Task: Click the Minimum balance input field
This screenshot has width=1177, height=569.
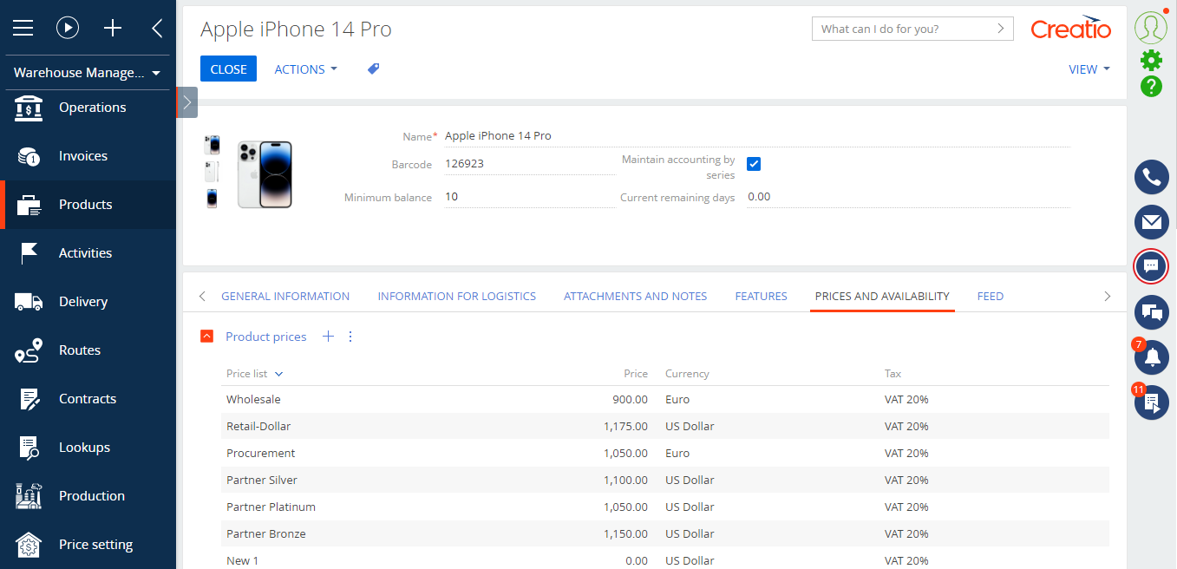Action: coord(529,197)
